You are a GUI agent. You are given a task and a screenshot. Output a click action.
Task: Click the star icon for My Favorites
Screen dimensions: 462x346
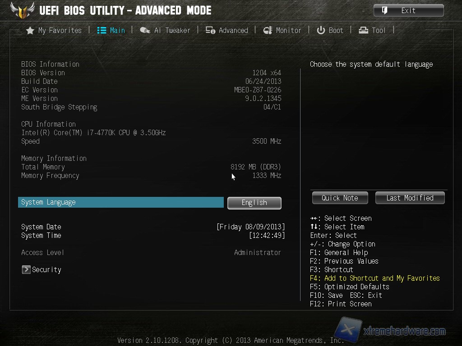(30, 30)
